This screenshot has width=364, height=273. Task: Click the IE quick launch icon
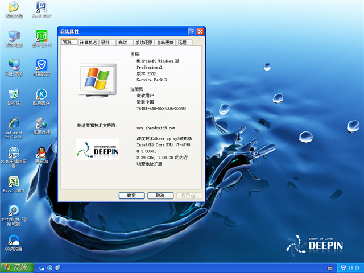(x=50, y=268)
